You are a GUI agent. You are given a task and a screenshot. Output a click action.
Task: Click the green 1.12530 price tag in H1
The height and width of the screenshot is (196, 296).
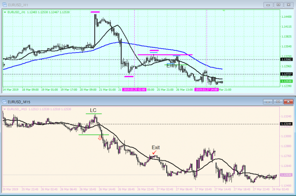point(287,81)
